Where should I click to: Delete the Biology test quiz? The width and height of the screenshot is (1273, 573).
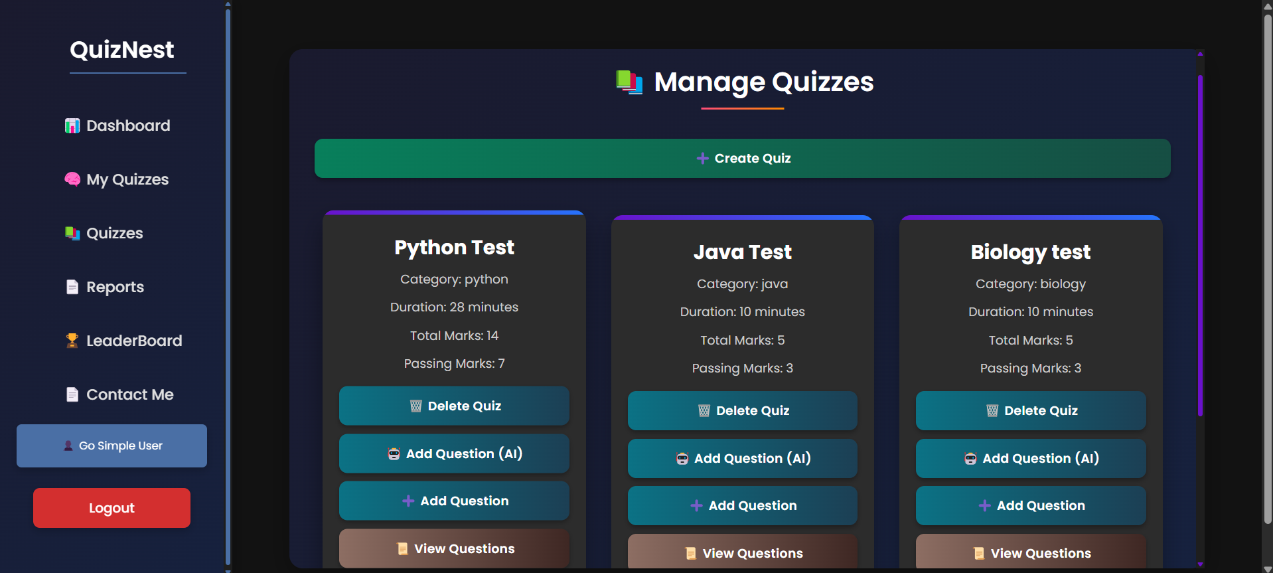pos(1031,410)
